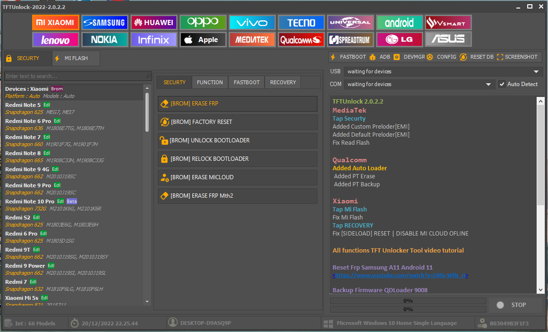Select the Infinix brand logo
Screen dimensions: 548x332
point(154,40)
